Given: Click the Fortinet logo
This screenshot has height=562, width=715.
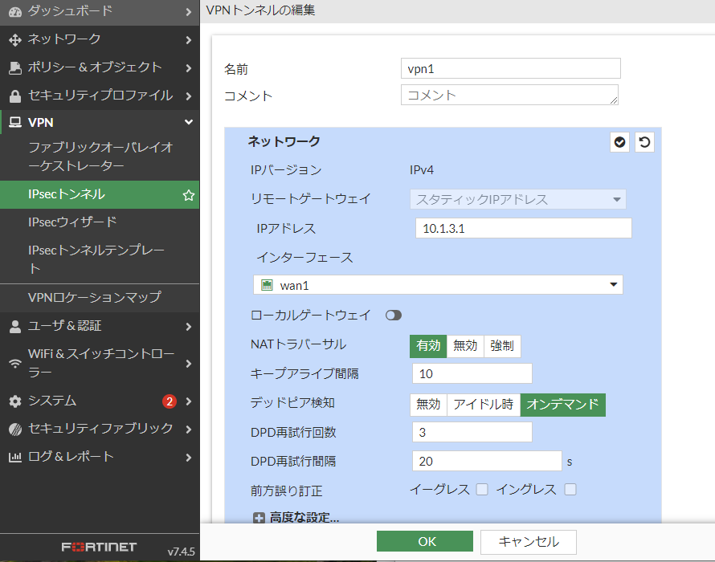Looking at the screenshot, I should [99, 547].
